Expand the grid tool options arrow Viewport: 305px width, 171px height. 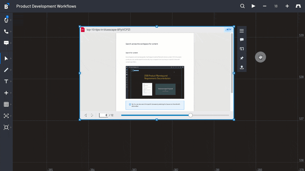11,104
